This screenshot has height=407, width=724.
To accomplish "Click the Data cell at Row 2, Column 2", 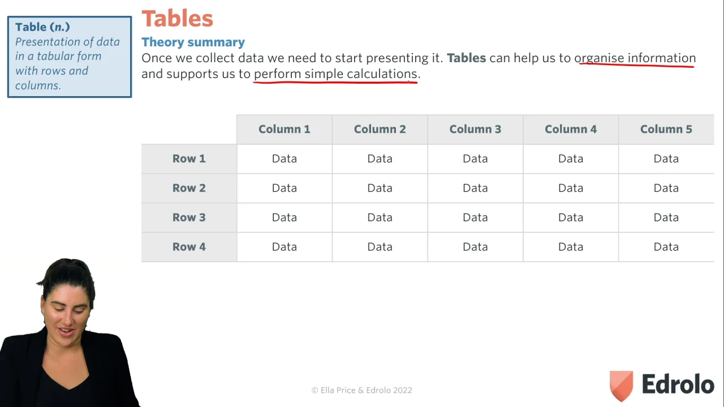I will [x=380, y=188].
